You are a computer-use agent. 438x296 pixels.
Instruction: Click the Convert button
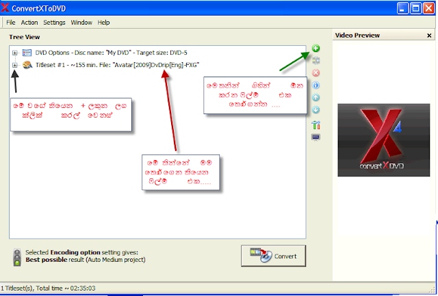pos(274,256)
